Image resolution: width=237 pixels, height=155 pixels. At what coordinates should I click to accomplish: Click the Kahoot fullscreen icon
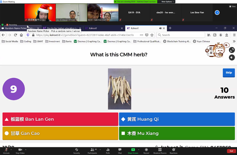tap(232, 50)
